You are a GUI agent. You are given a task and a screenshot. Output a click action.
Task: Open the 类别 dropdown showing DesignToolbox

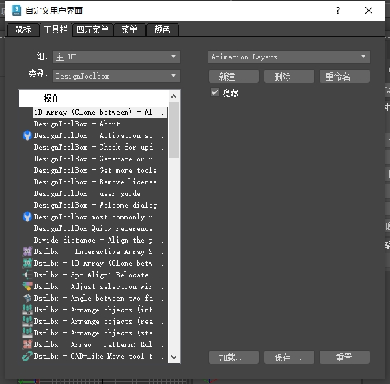116,76
